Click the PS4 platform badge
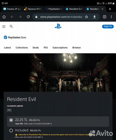This screenshot has width=116, height=140. point(9,110)
